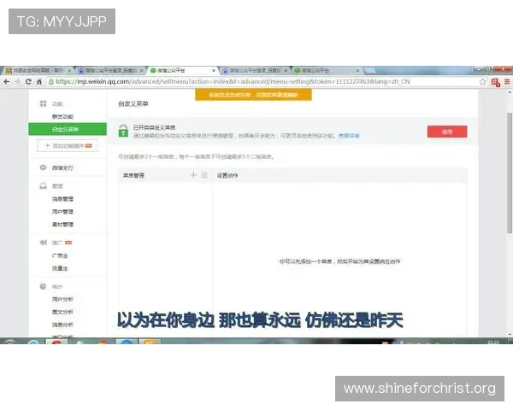Click the 功能 grid icon in sidebar
The width and height of the screenshot is (513, 410).
coord(43,103)
